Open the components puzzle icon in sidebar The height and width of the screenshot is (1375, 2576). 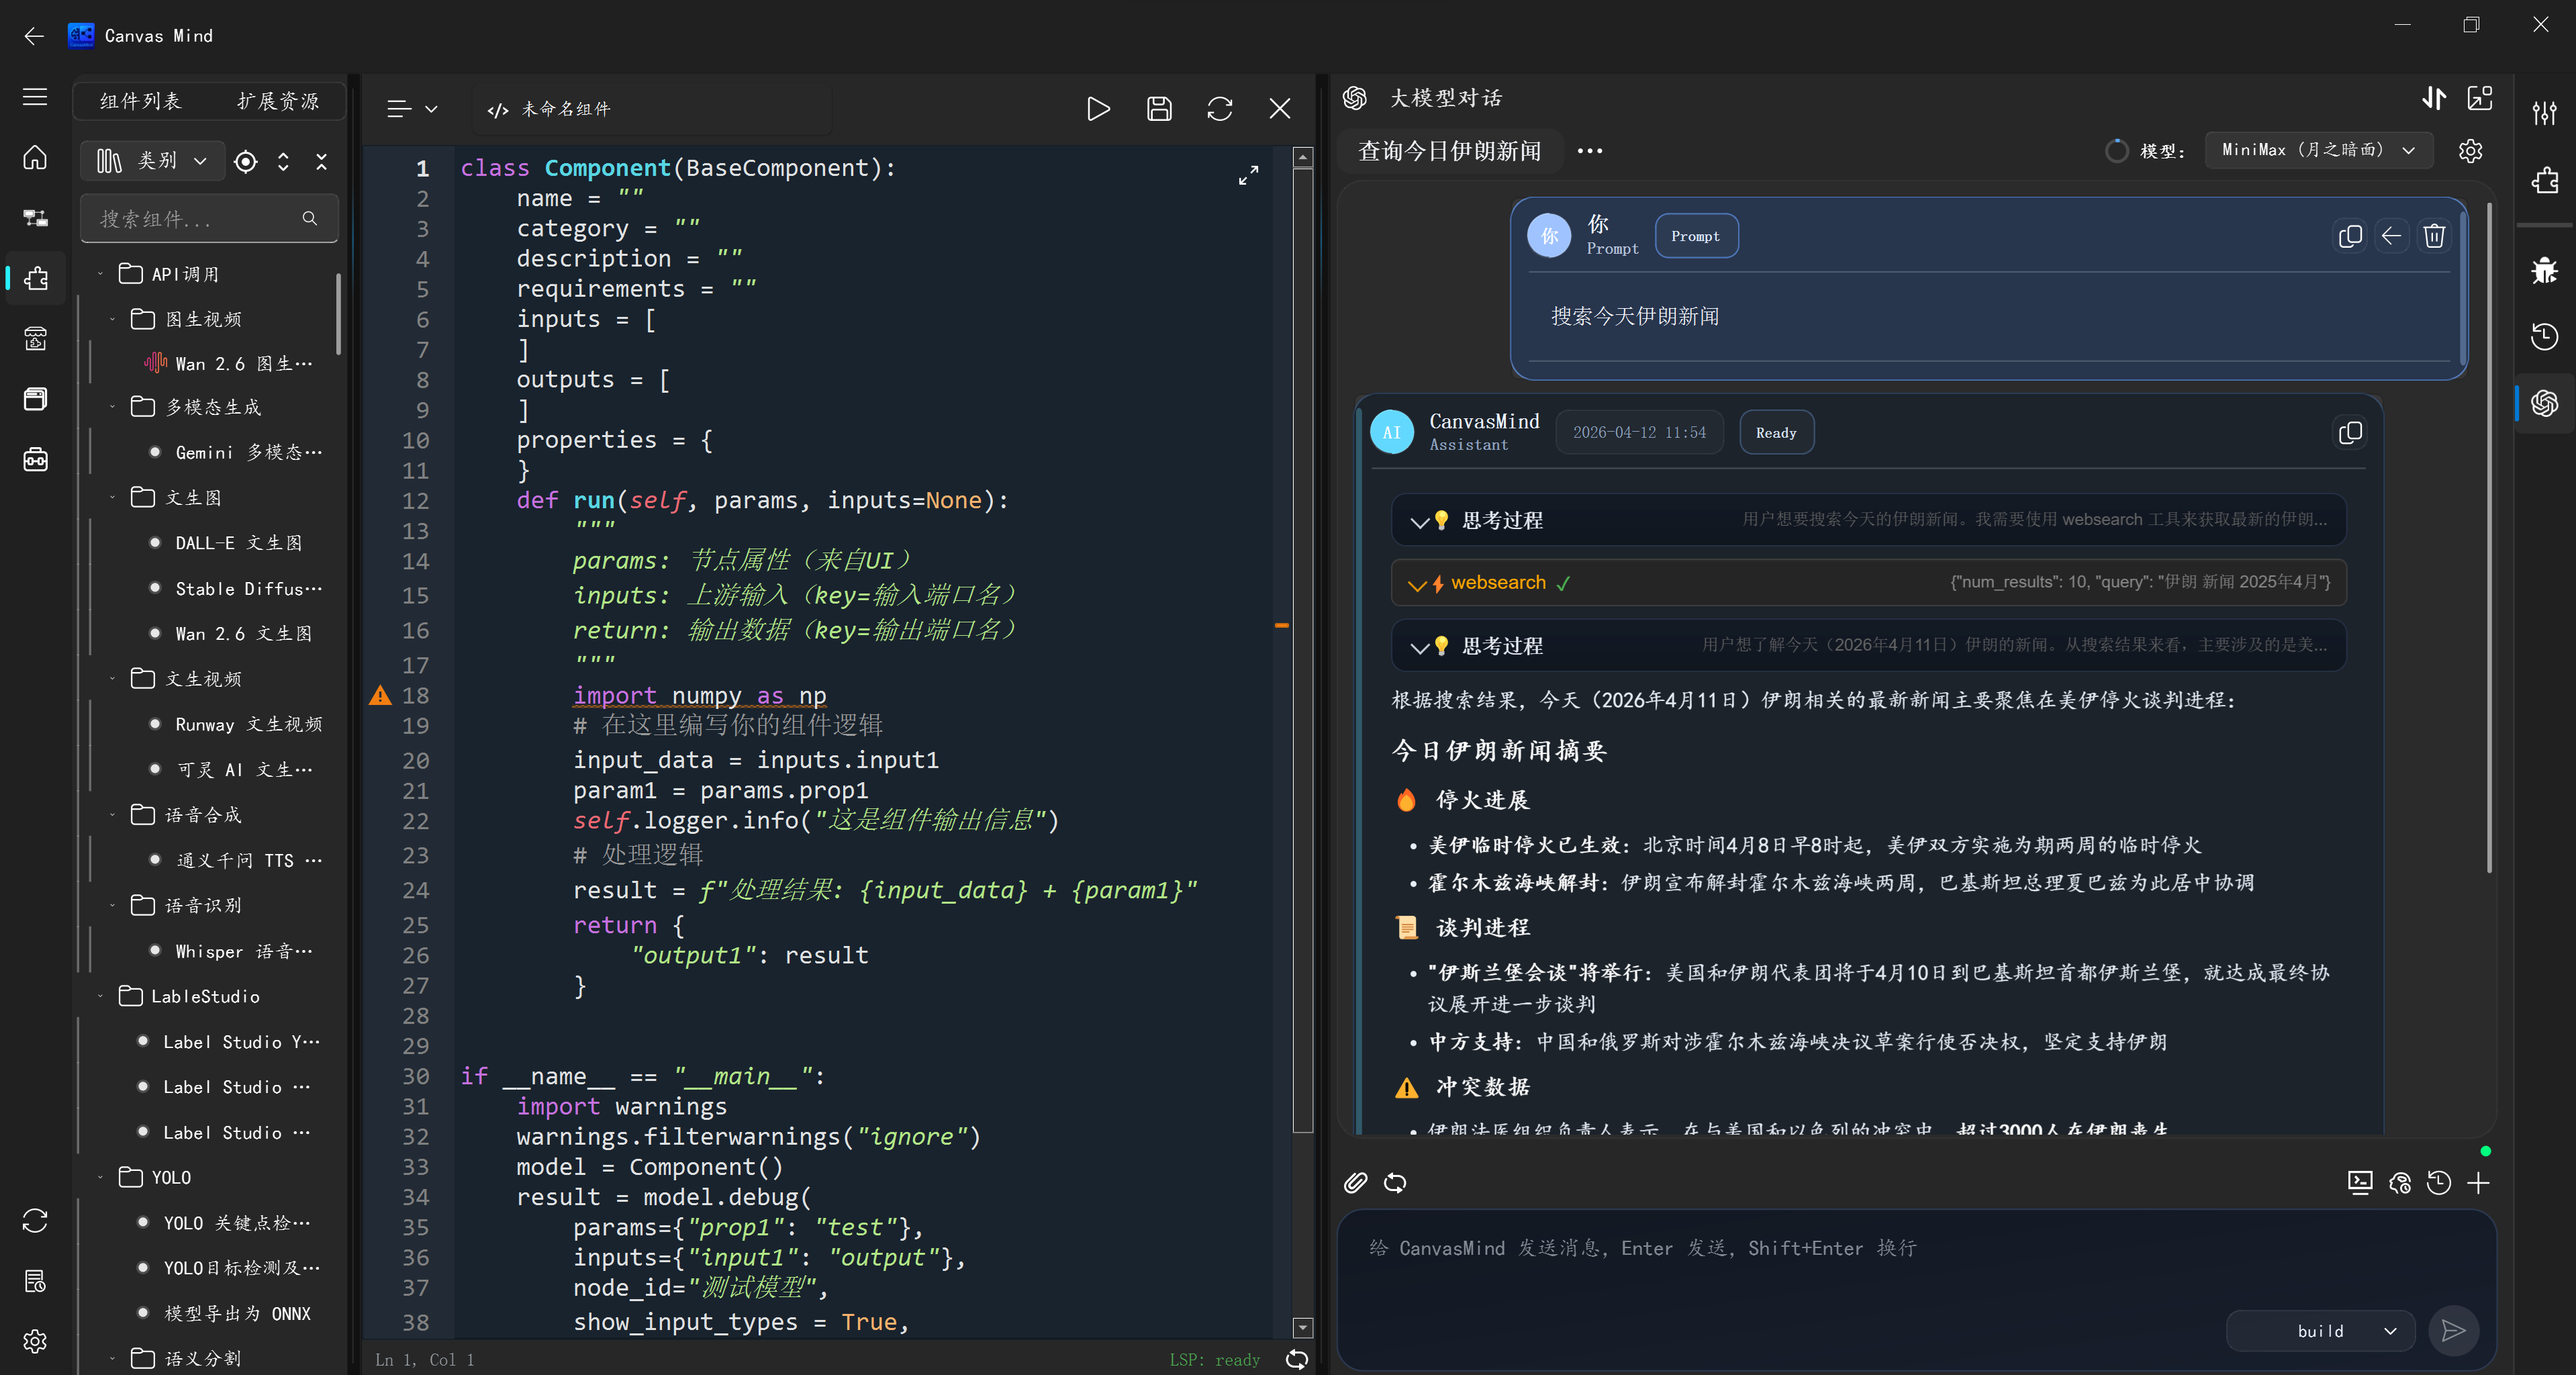(x=35, y=278)
